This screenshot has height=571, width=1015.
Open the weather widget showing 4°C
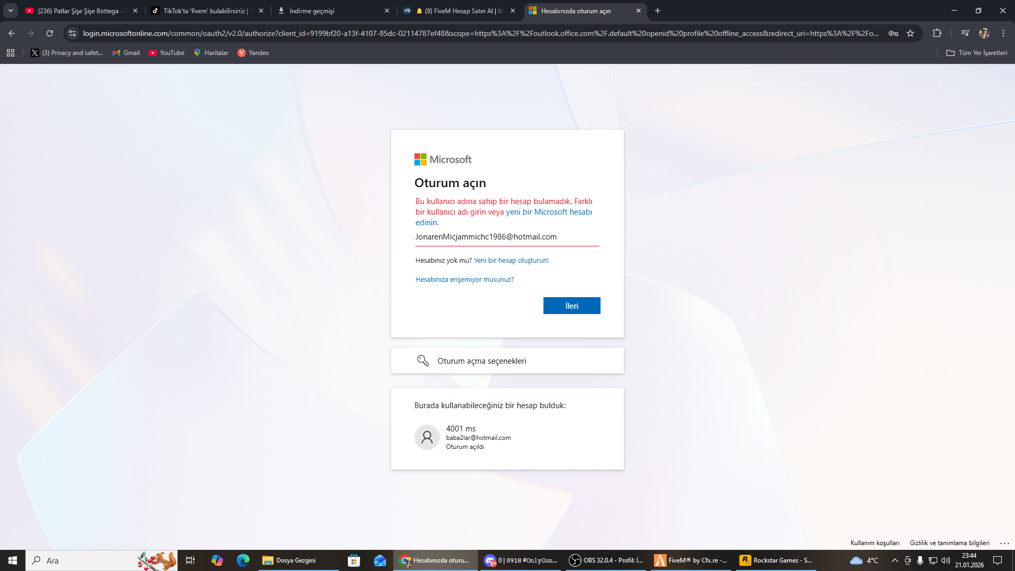[x=864, y=560]
